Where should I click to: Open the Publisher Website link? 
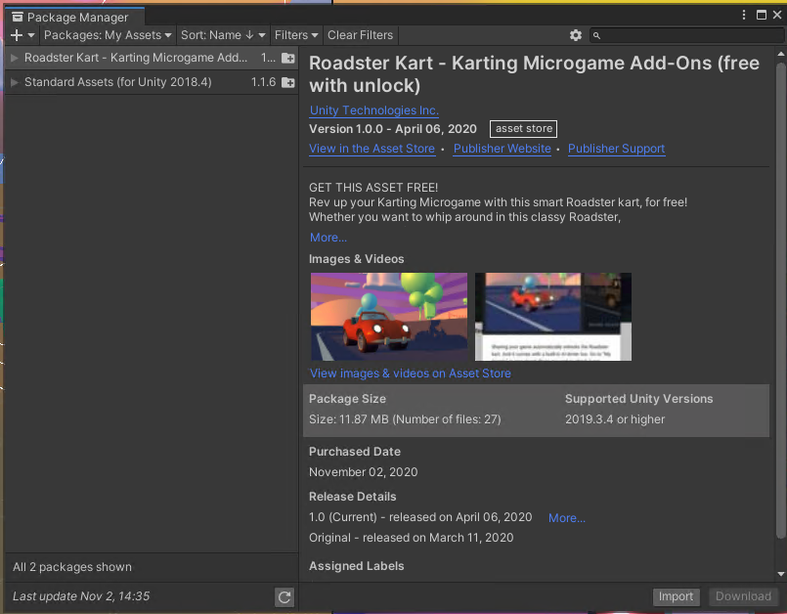(x=502, y=149)
